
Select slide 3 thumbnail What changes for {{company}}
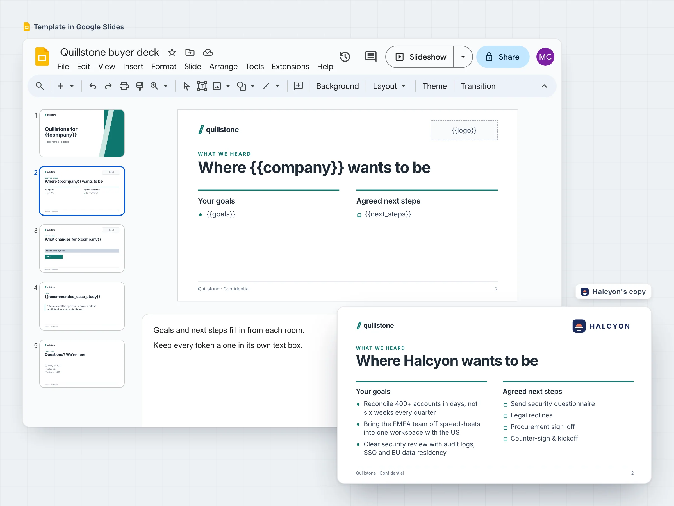(x=82, y=249)
